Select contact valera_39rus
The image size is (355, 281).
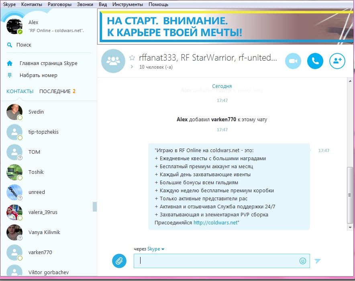(49, 212)
